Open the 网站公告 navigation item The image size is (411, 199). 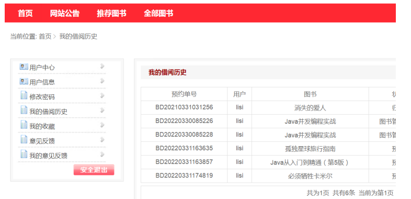coord(65,13)
